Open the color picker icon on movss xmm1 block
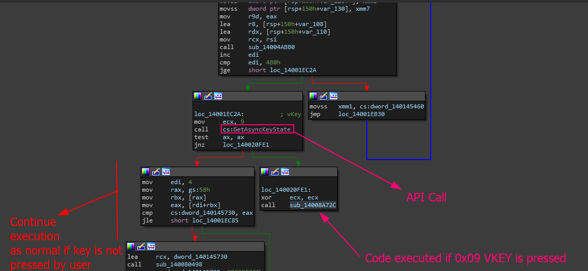 click(x=313, y=96)
